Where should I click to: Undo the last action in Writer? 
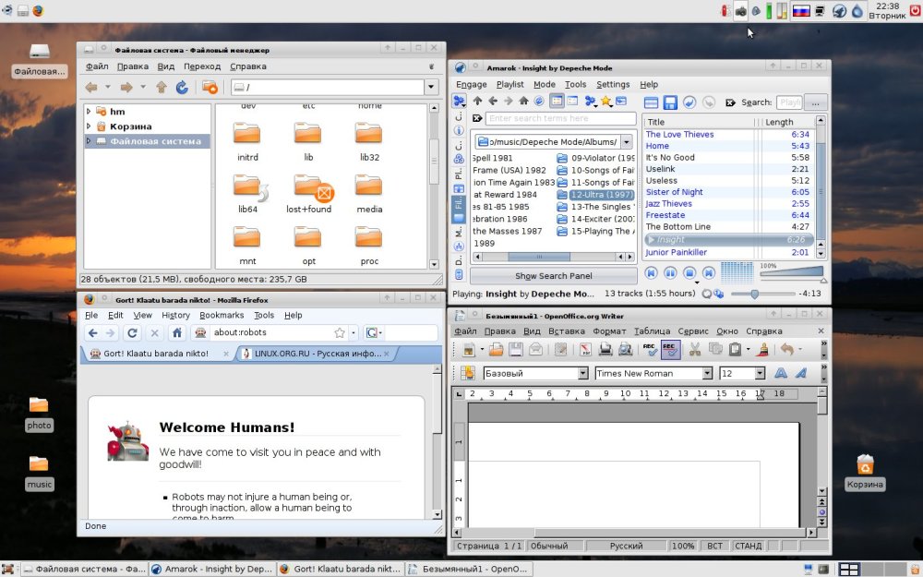click(x=787, y=350)
